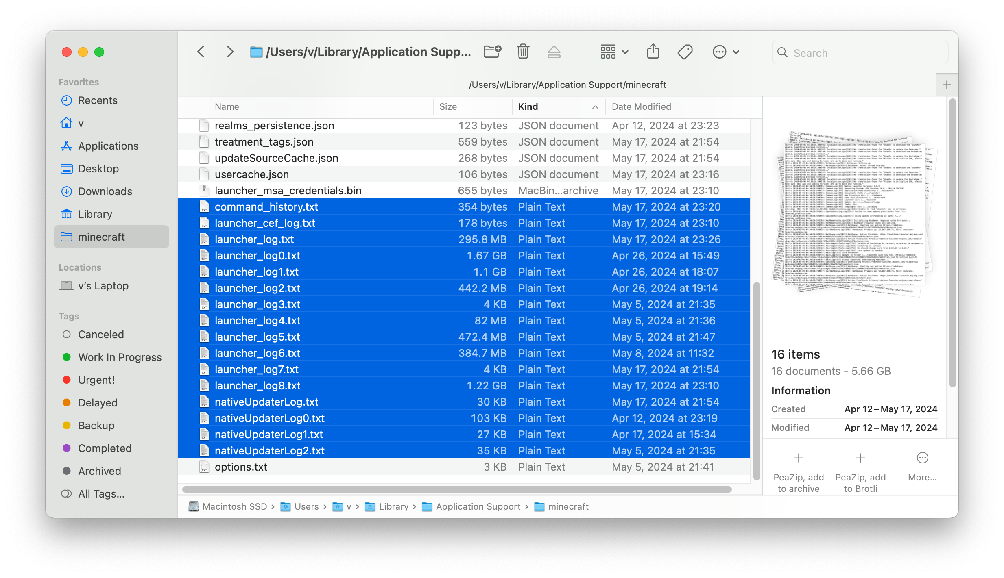Click the Trash delete icon
The height and width of the screenshot is (578, 1004).
[523, 52]
